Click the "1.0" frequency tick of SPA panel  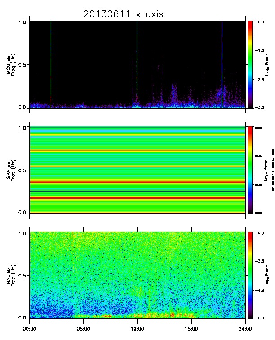22,128
